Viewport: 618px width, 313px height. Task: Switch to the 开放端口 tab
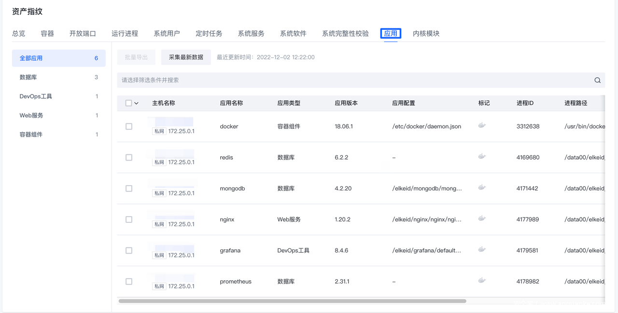[x=83, y=33]
